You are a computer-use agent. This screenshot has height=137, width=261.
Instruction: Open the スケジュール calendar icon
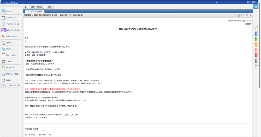3,18
